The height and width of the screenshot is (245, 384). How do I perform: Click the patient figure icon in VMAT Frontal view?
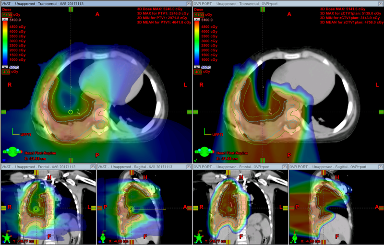pyautogui.click(x=7, y=237)
